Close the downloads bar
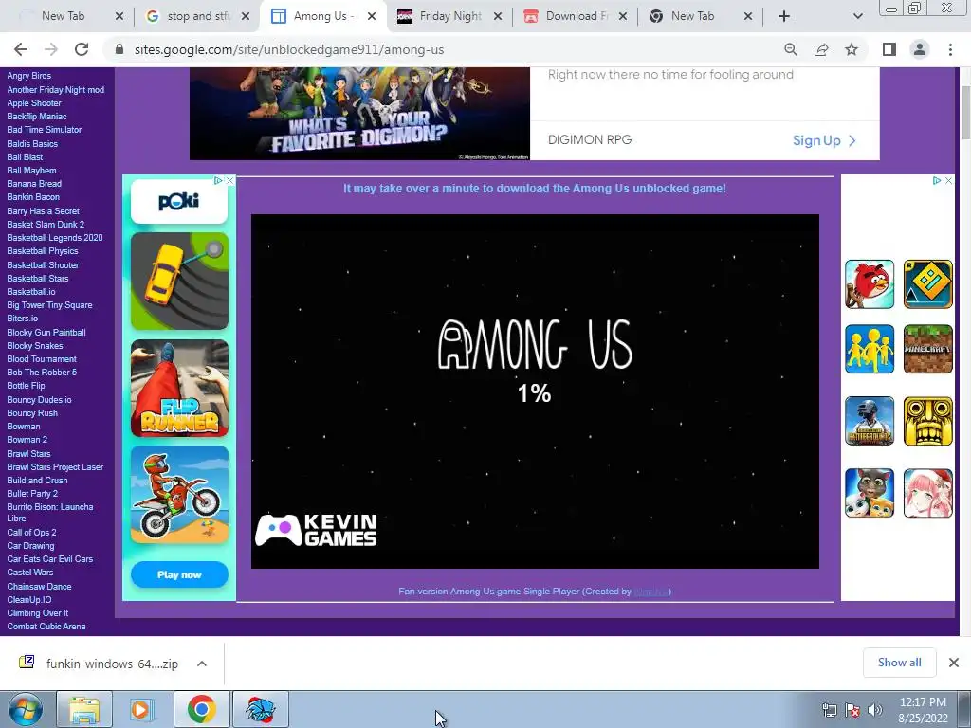 pos(954,663)
